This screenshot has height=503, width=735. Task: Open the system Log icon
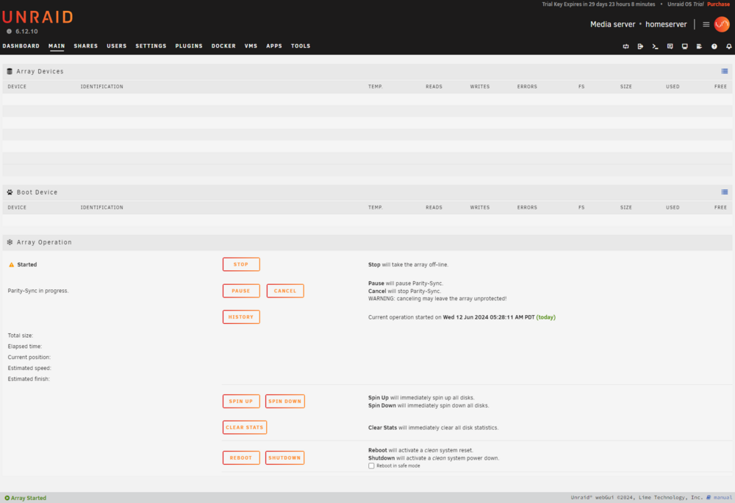[x=700, y=46]
